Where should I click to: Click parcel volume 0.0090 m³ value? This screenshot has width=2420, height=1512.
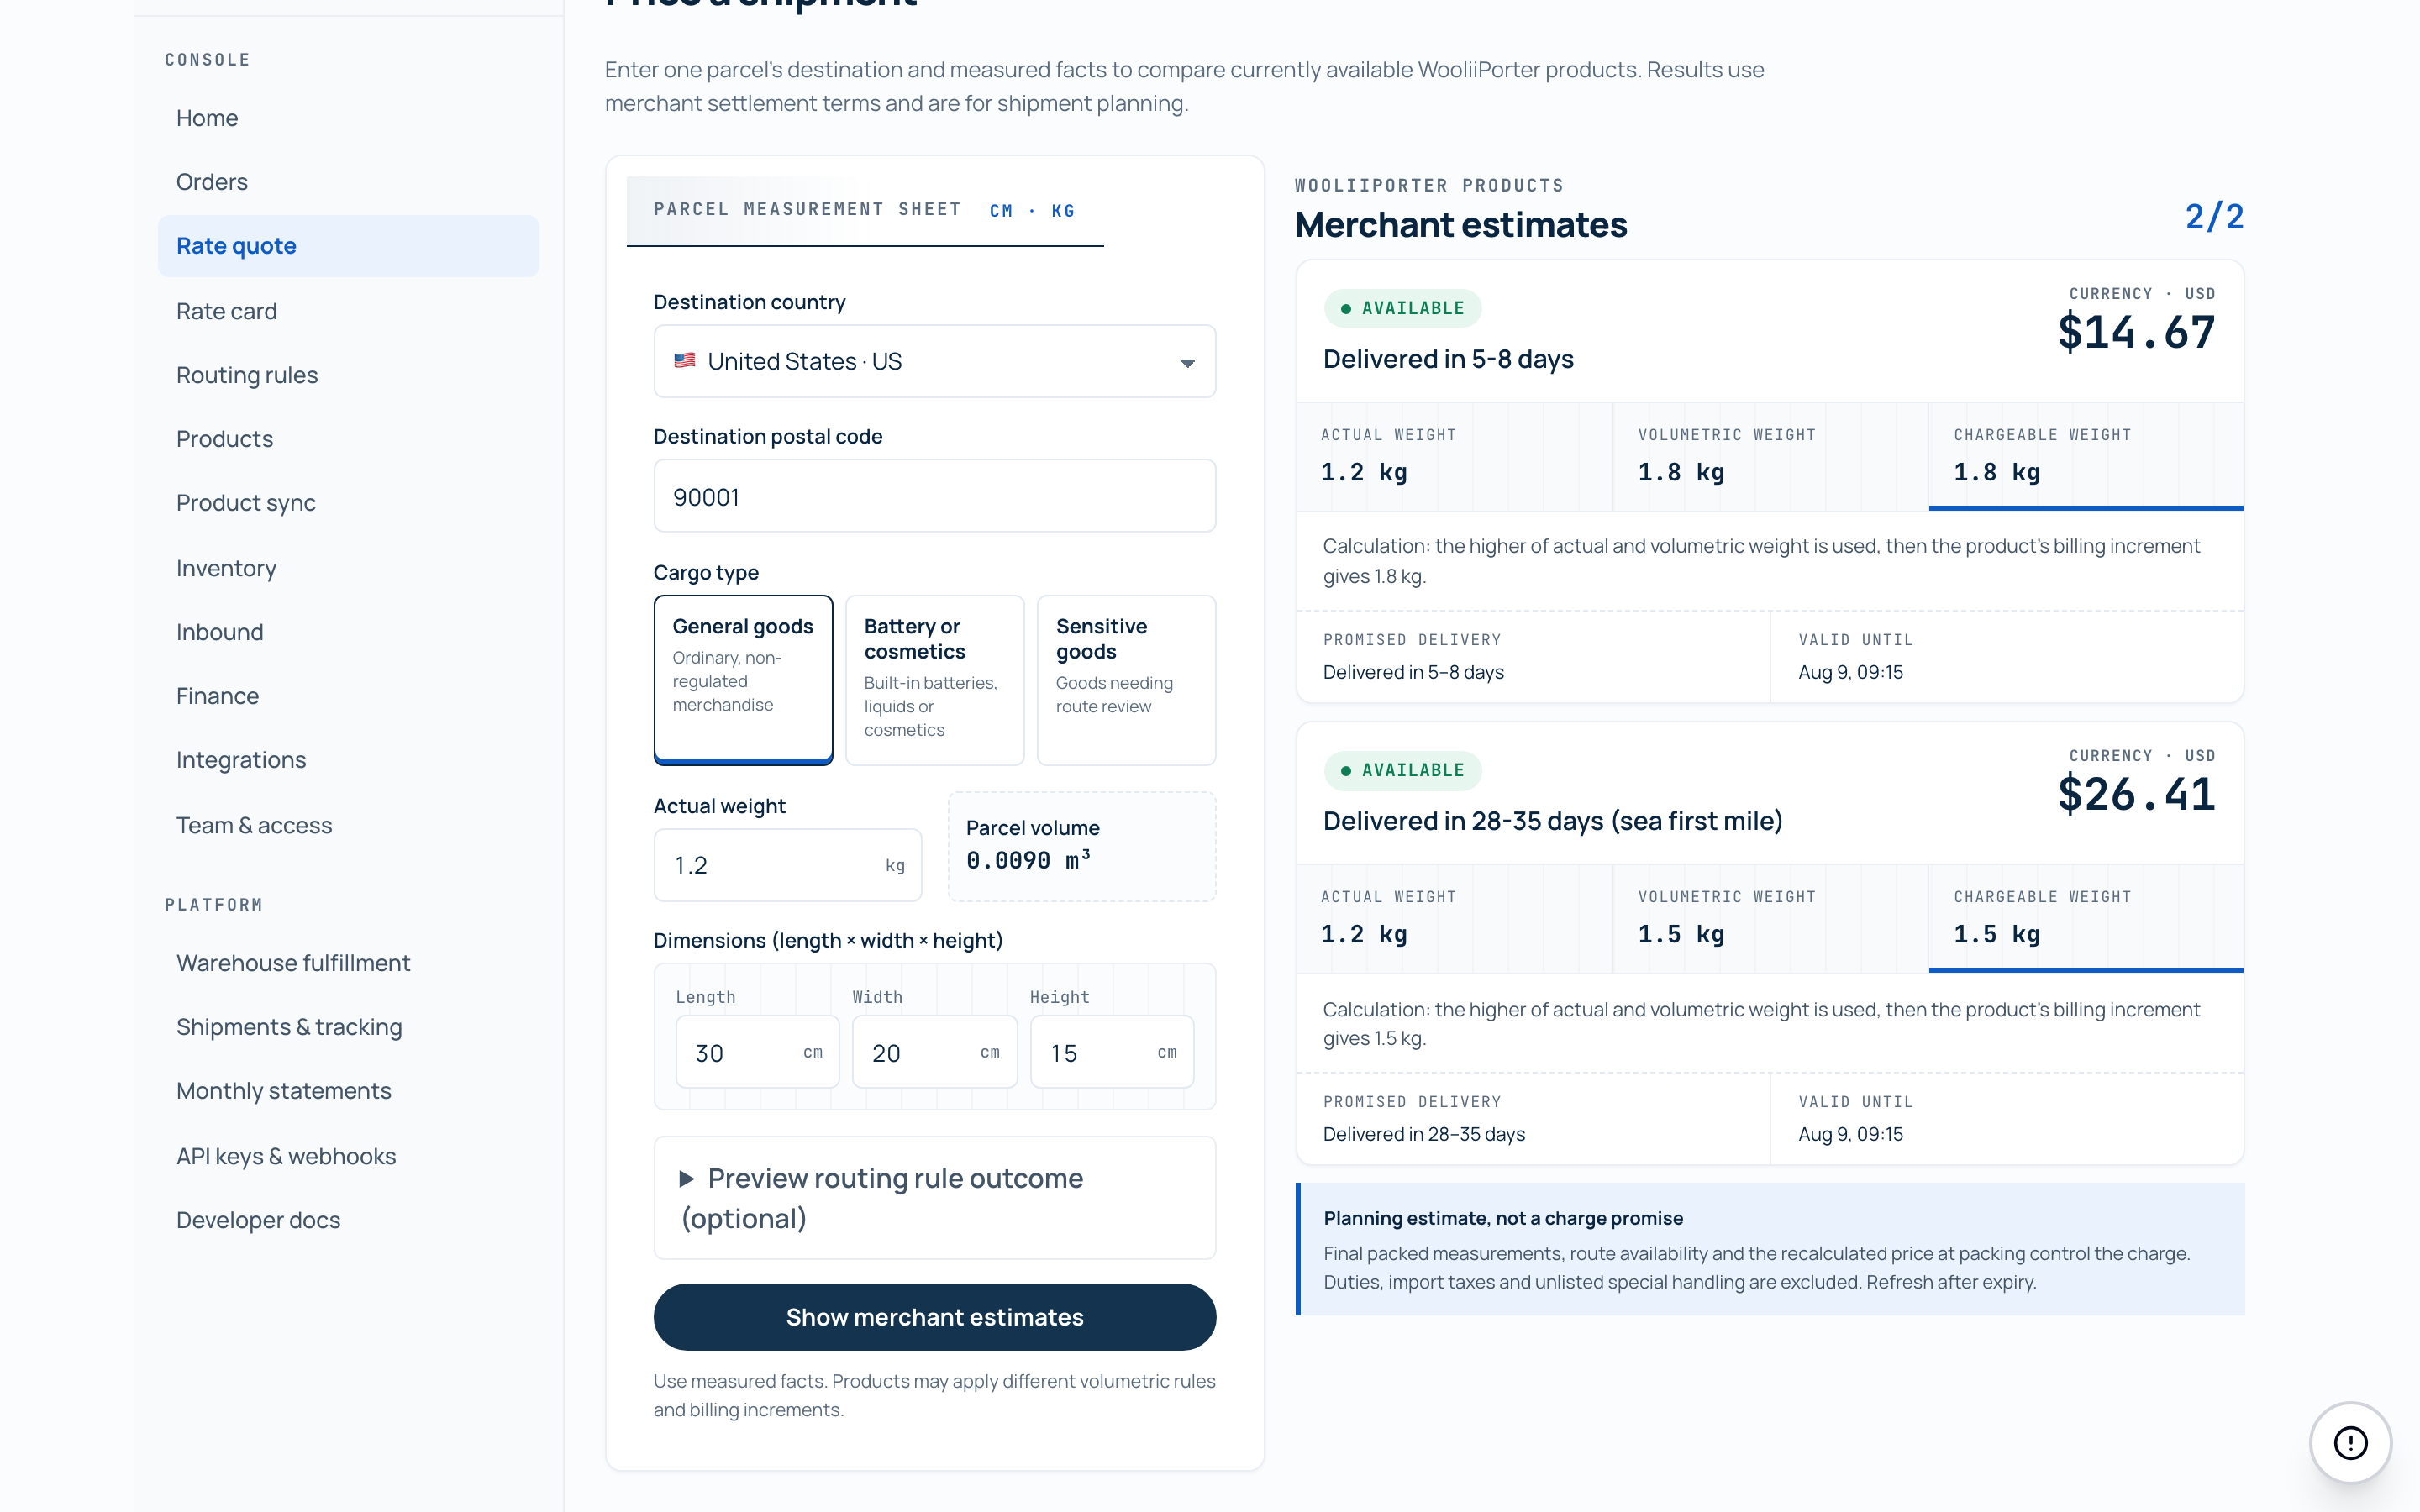tap(1028, 860)
